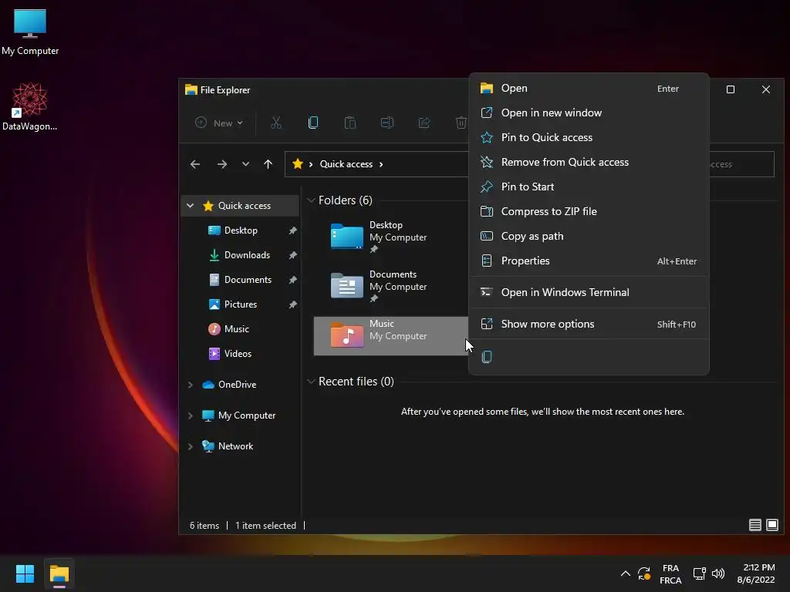Viewport: 790px width, 592px height.
Task: Open Properties from context menu
Action: click(589, 261)
